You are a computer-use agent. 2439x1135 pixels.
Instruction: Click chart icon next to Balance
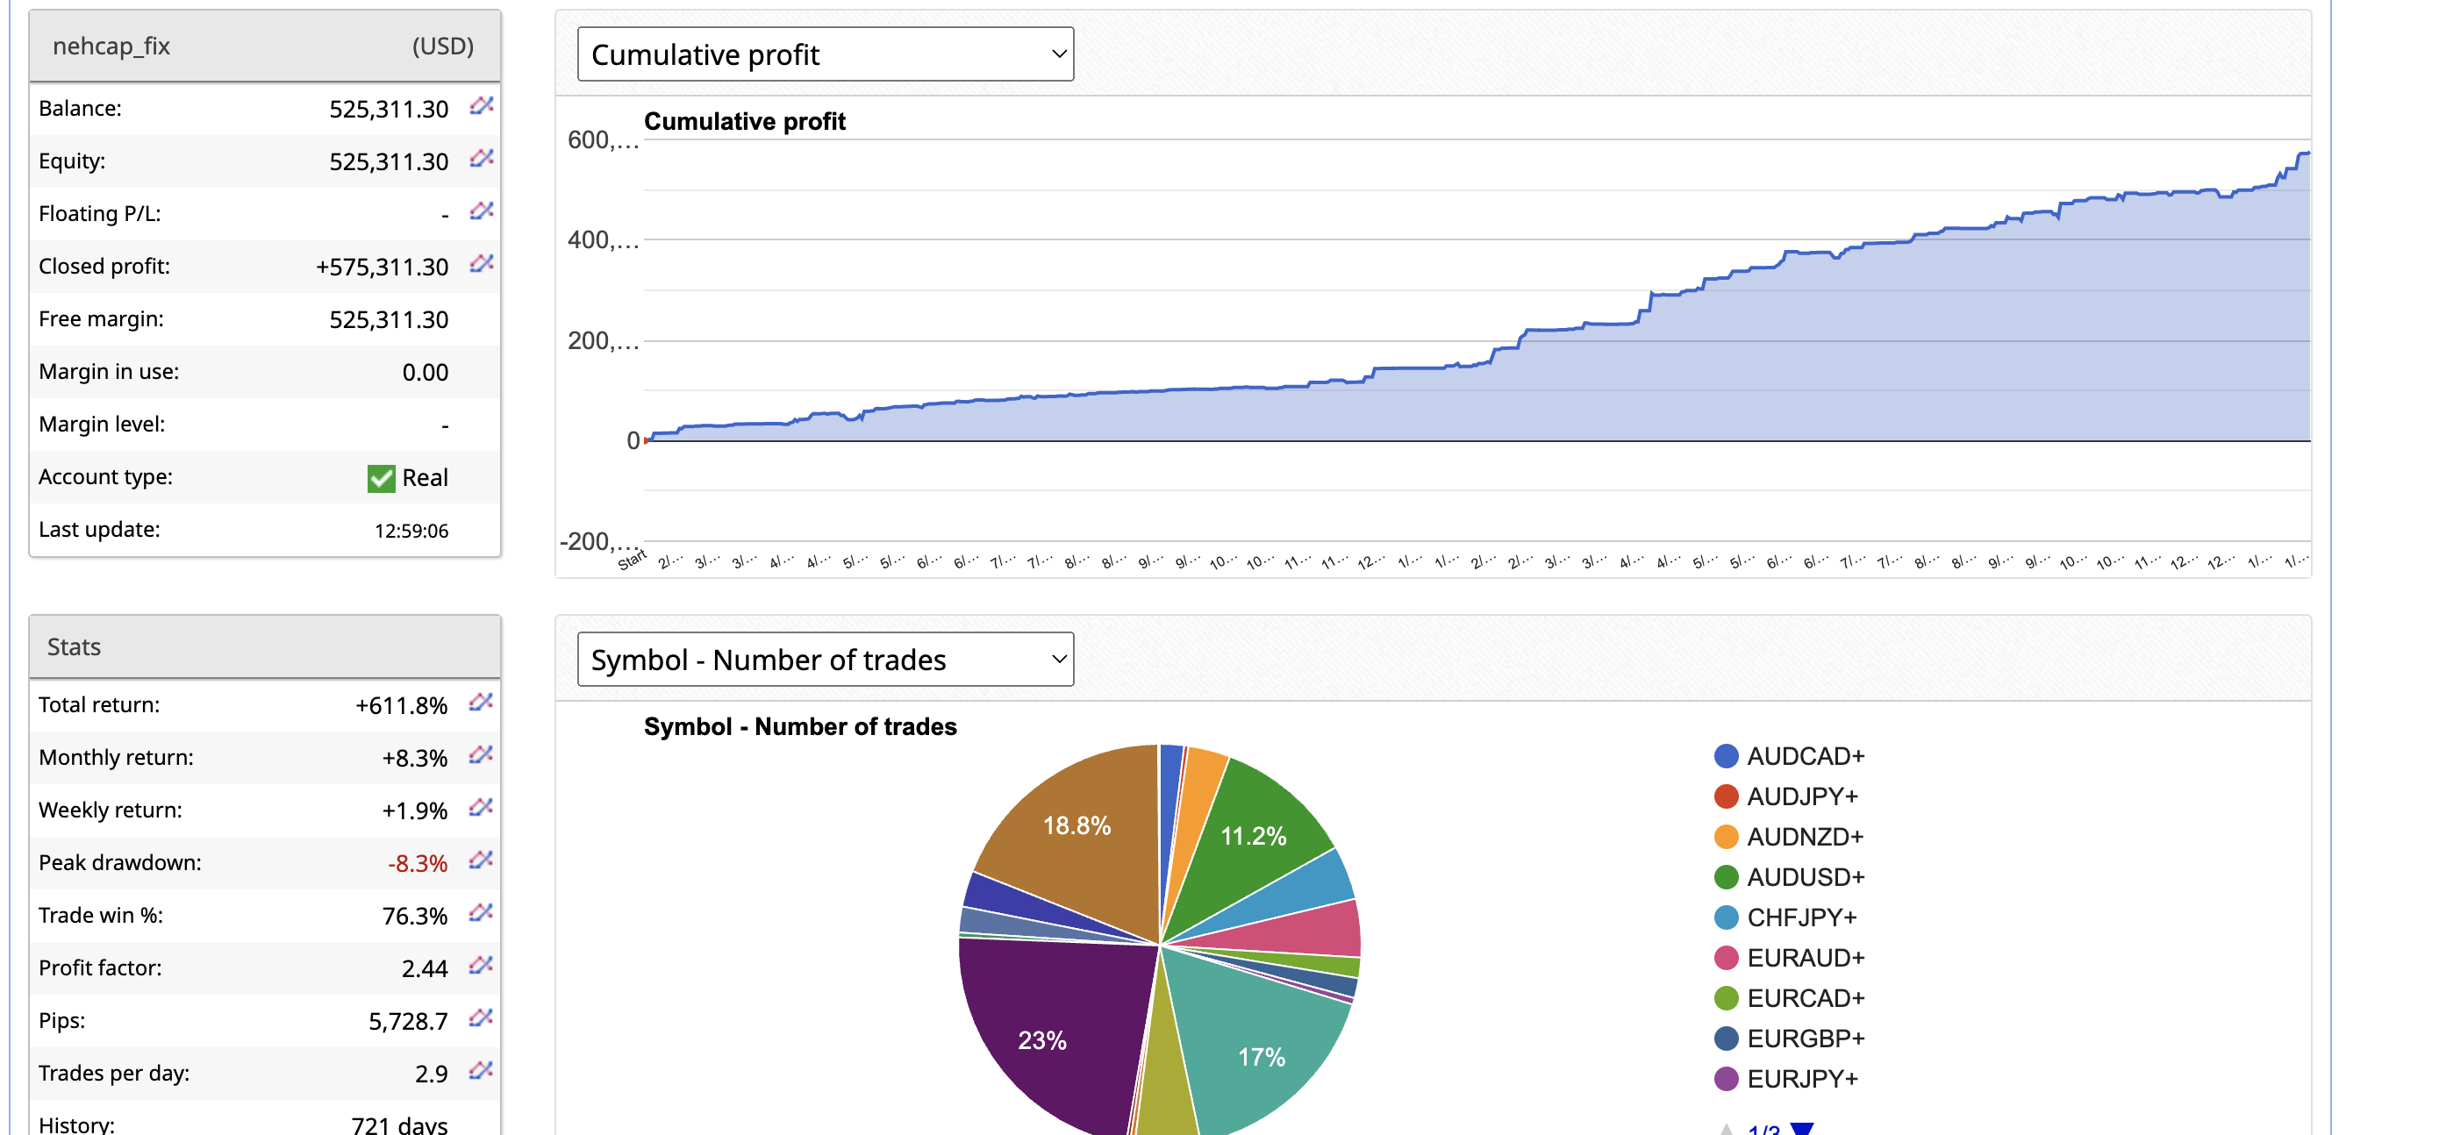click(x=481, y=106)
